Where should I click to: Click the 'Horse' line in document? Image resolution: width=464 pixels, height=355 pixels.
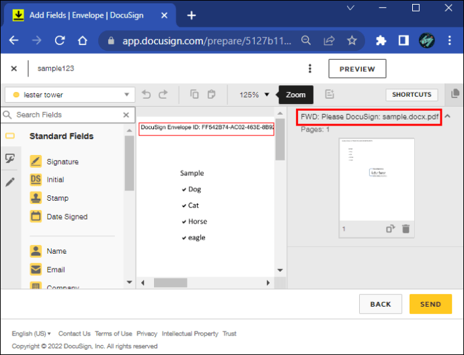194,221
